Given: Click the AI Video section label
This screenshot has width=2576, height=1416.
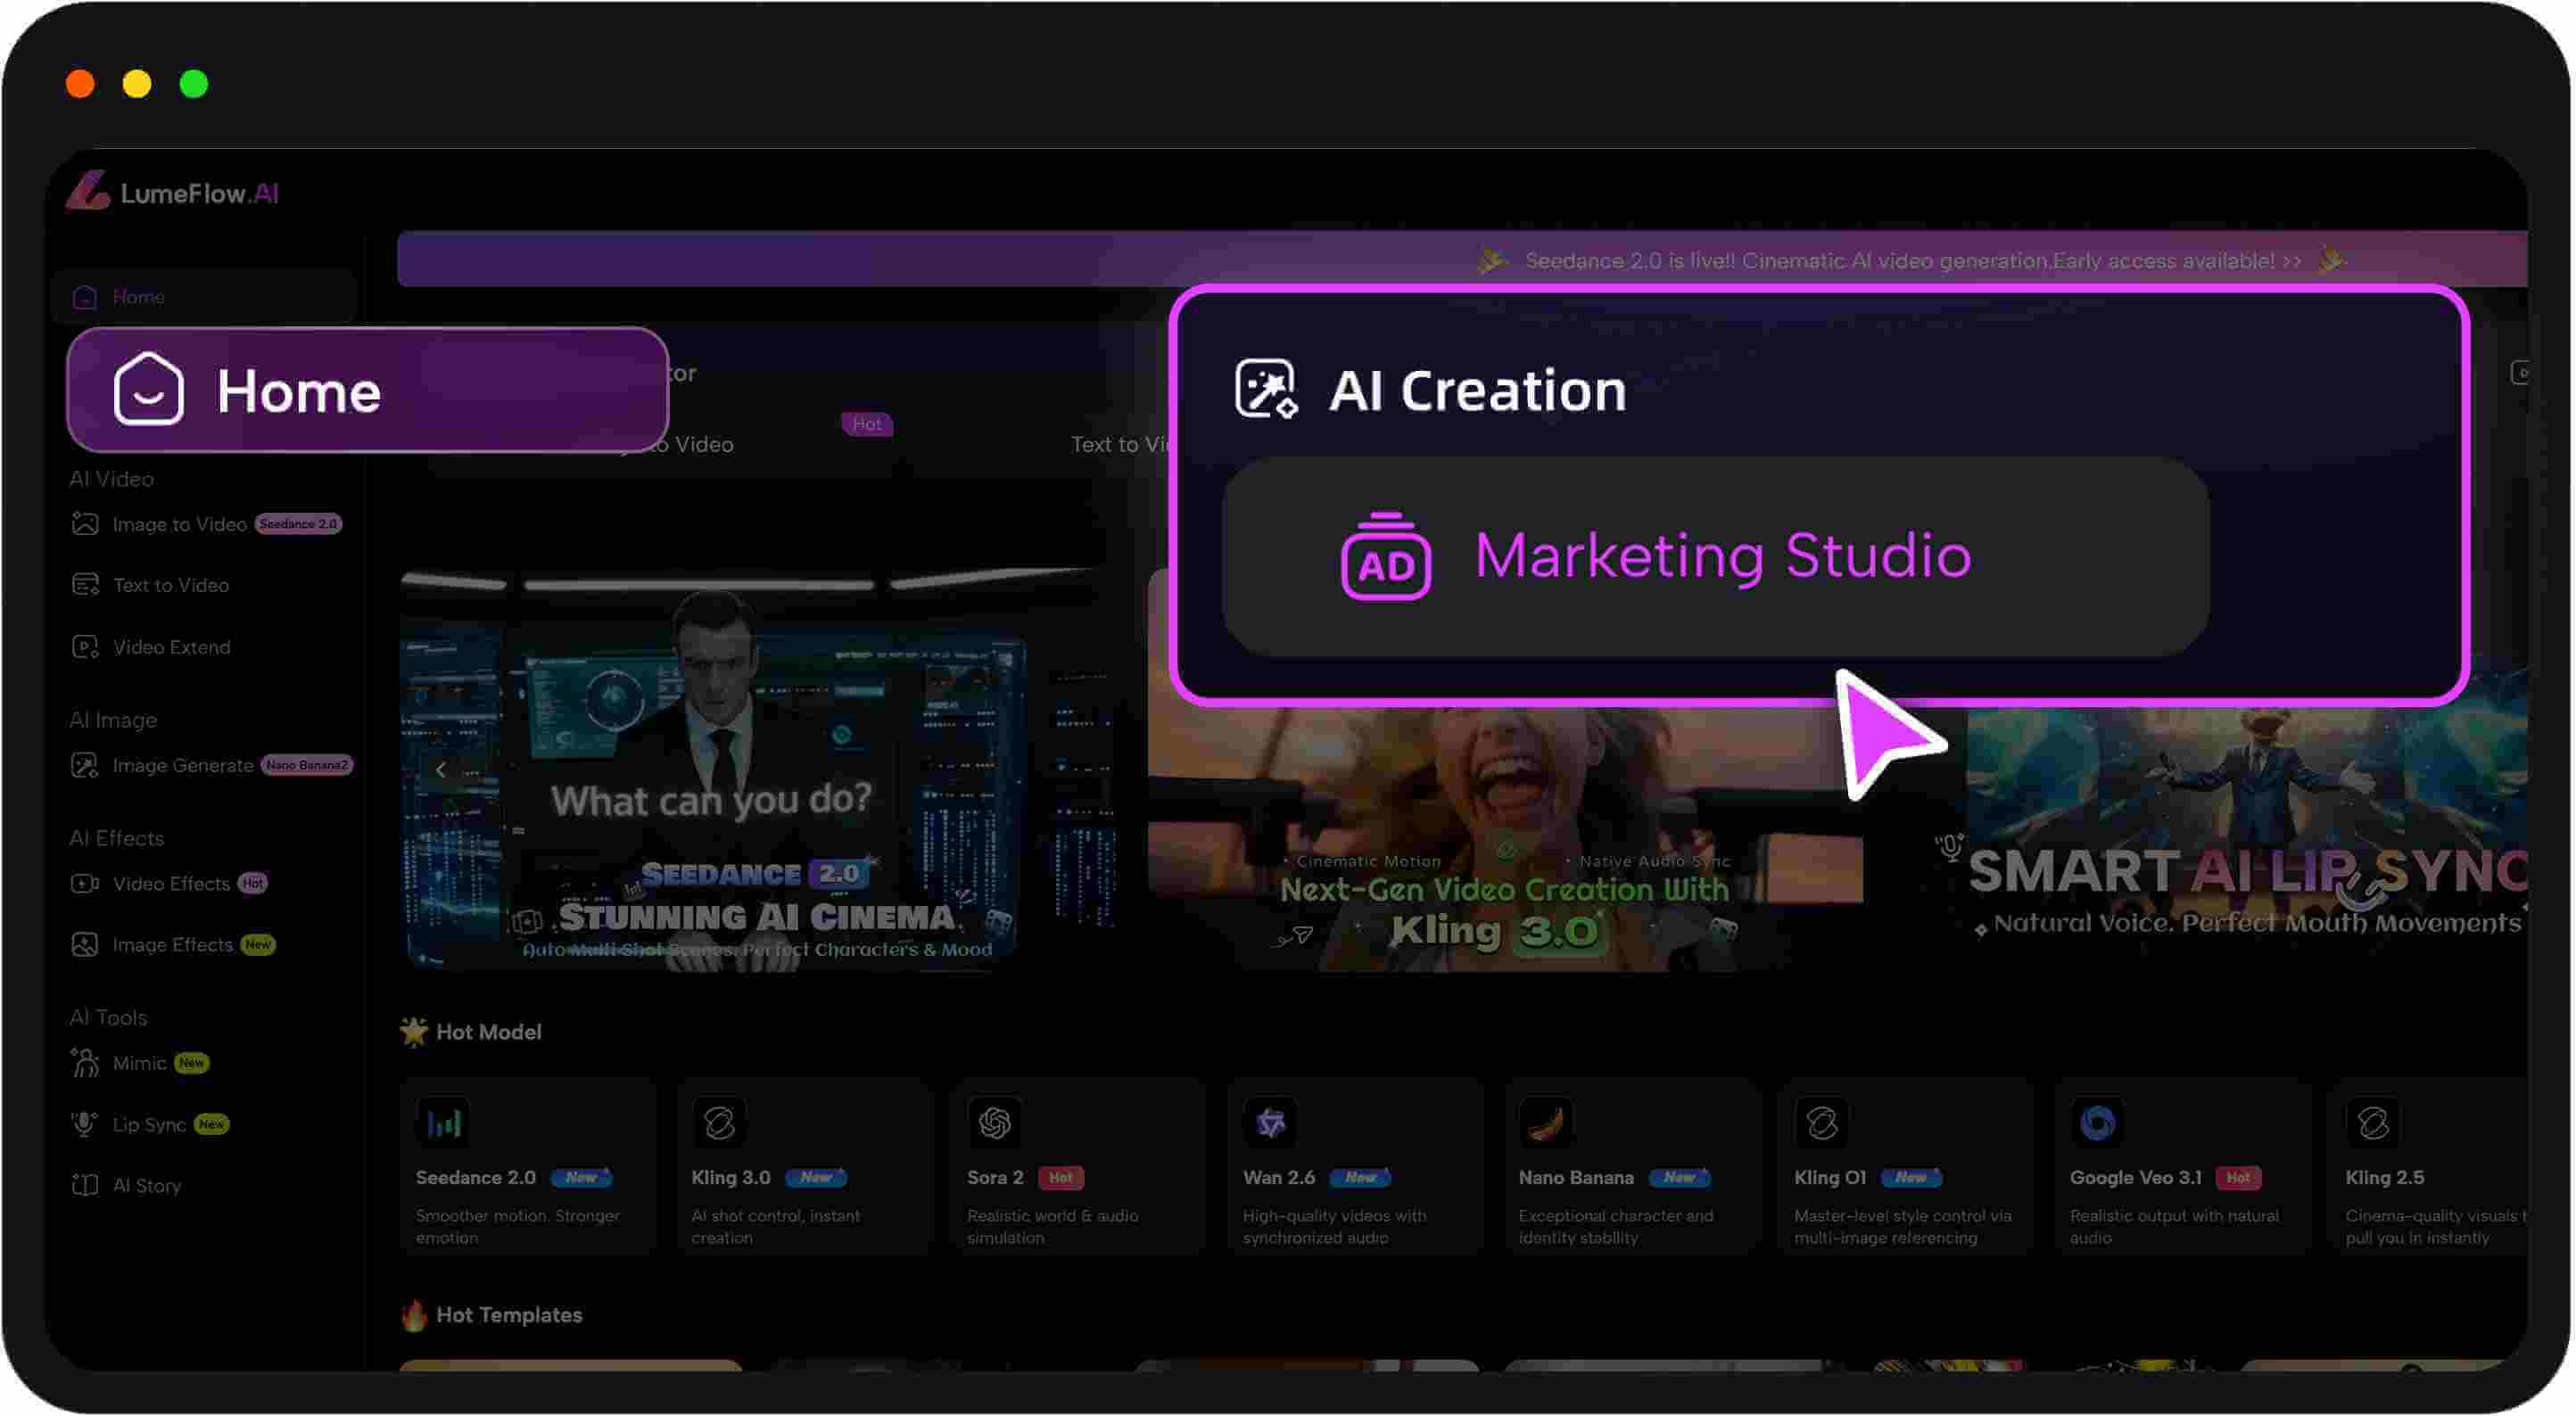Looking at the screenshot, I should [x=111, y=479].
